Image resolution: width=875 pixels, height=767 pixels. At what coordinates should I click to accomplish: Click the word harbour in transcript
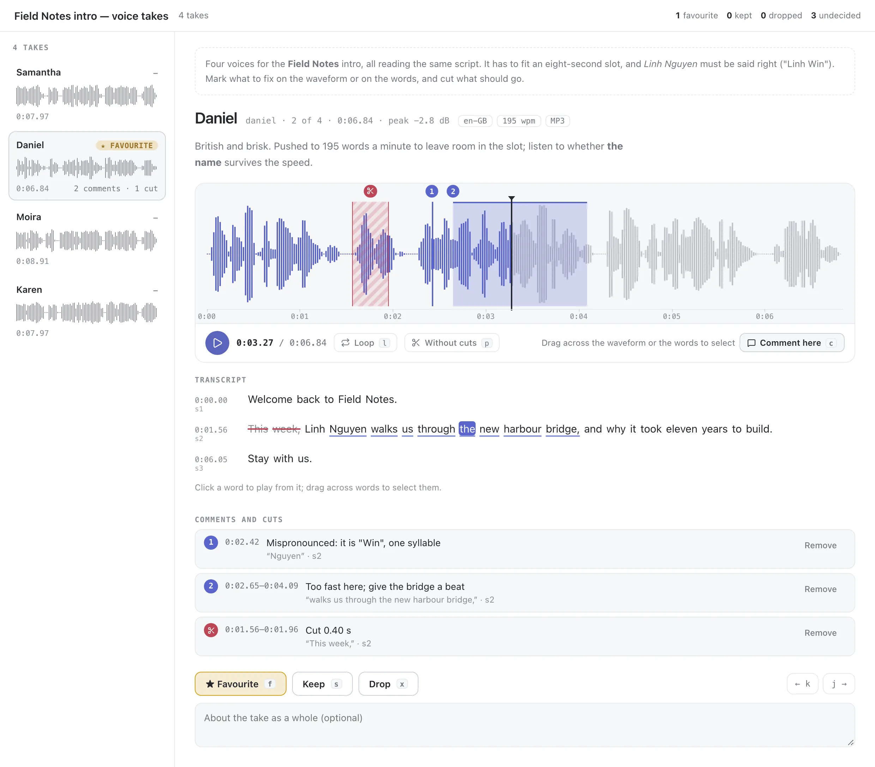tap(522, 429)
